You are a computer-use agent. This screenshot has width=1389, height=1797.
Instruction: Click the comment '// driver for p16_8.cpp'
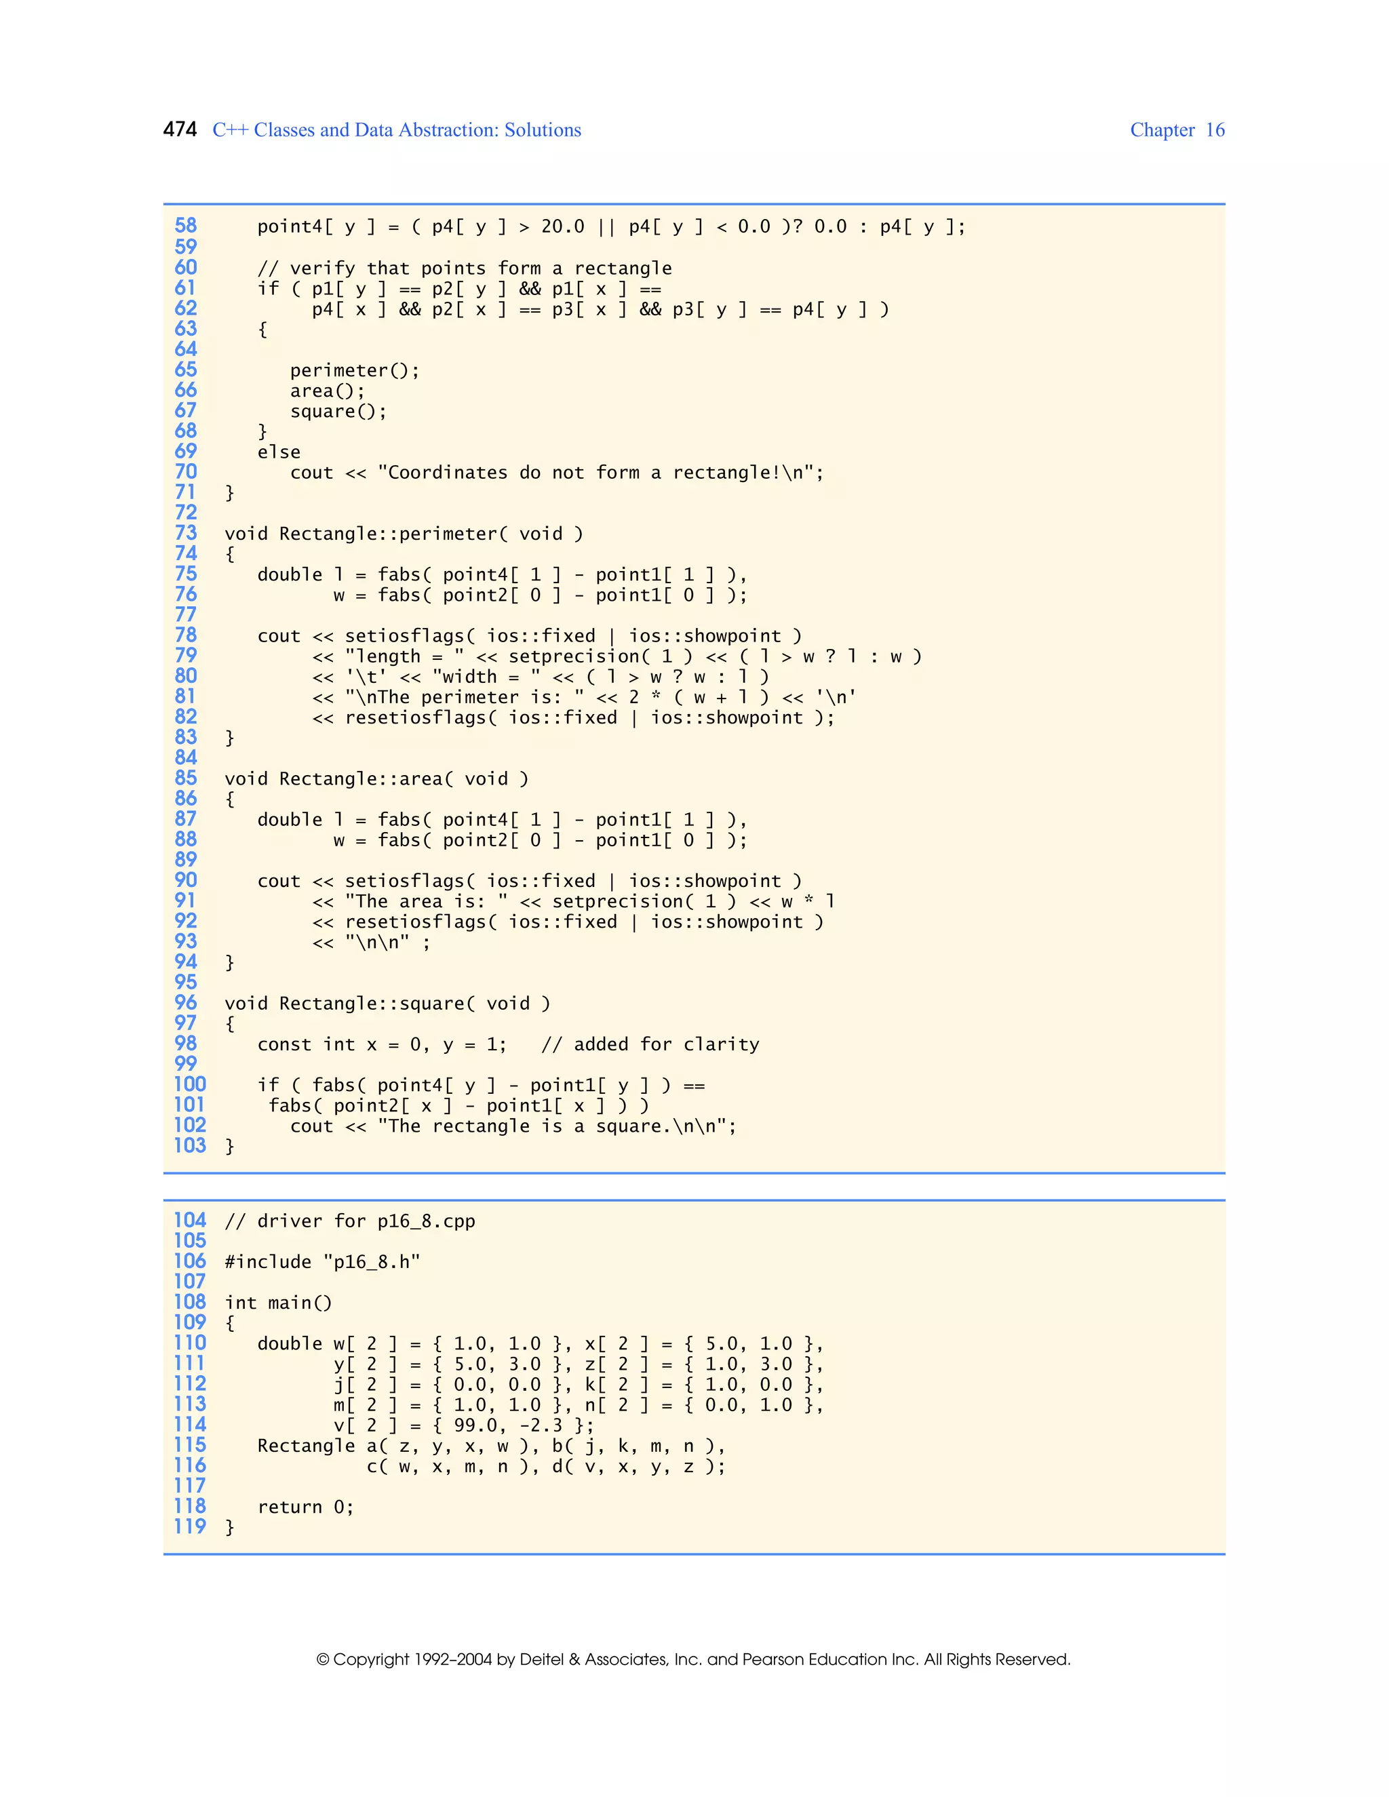[350, 1221]
